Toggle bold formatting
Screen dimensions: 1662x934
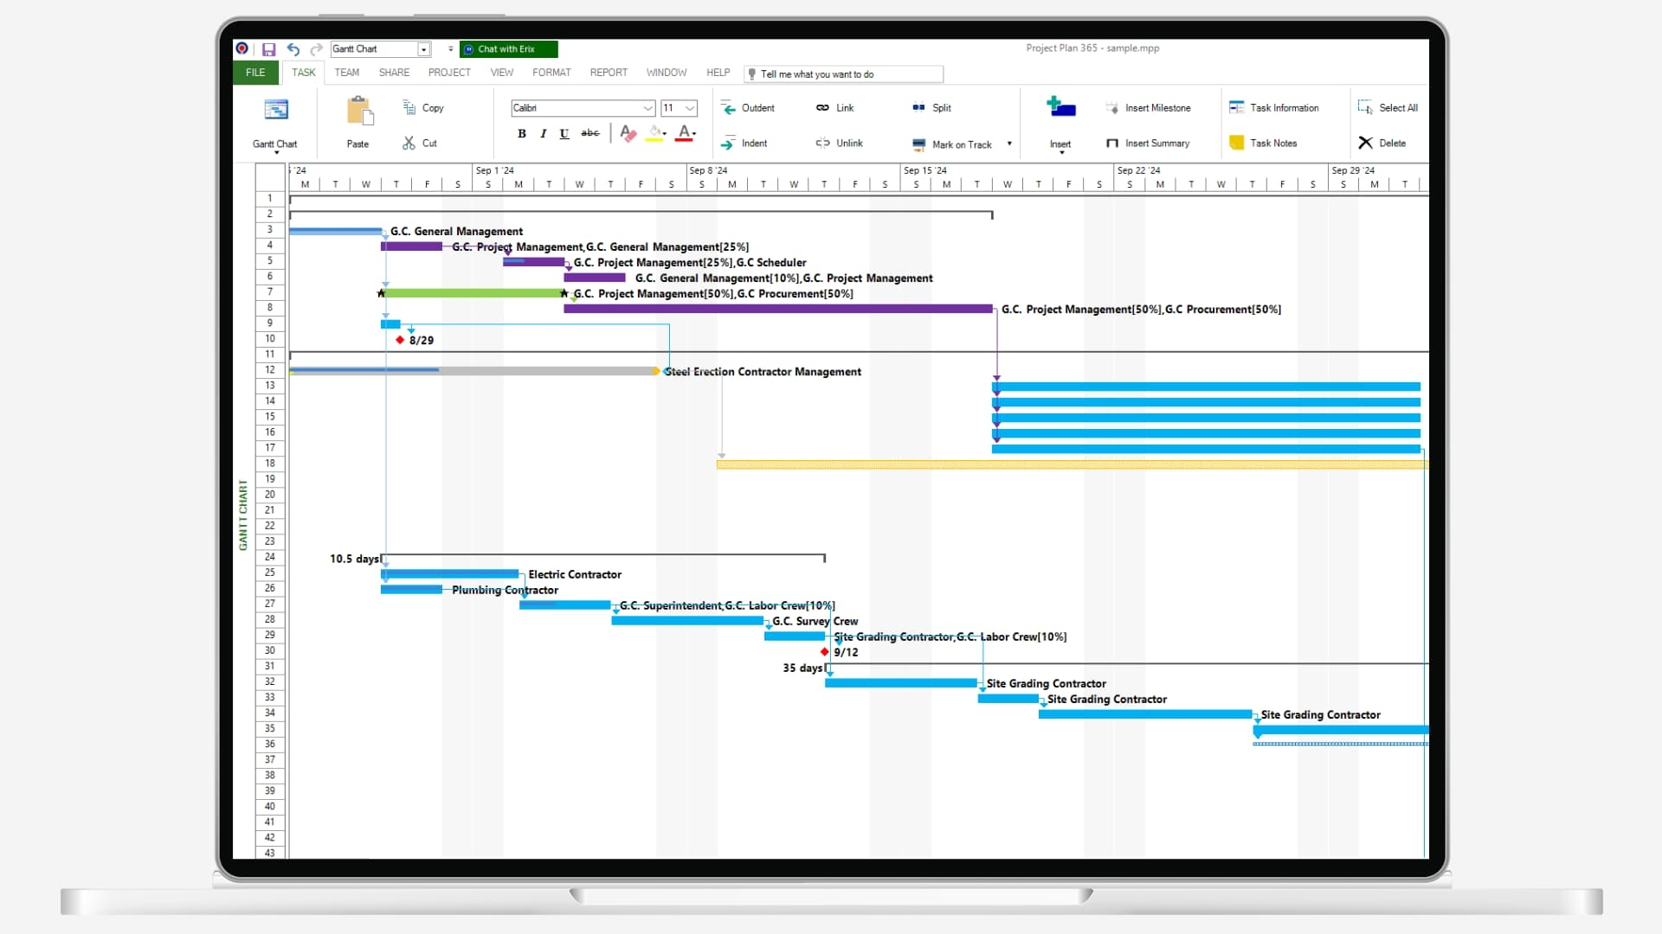(521, 133)
